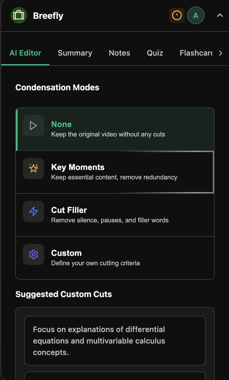Apply the differential equations custom cut suggestion
The height and width of the screenshot is (380, 229).
point(115,341)
